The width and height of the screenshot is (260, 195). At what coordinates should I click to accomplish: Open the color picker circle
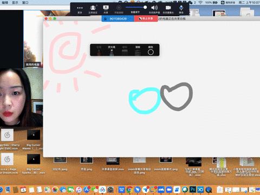click(x=151, y=52)
